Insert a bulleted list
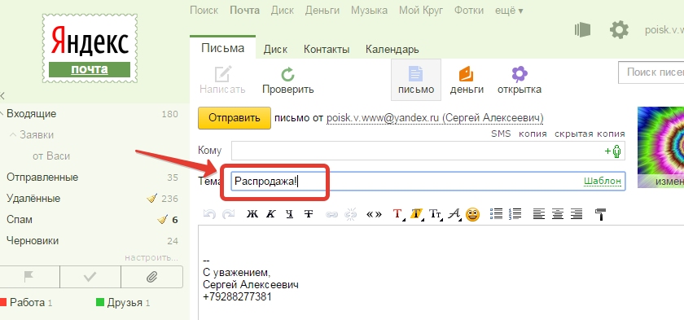 (497, 214)
